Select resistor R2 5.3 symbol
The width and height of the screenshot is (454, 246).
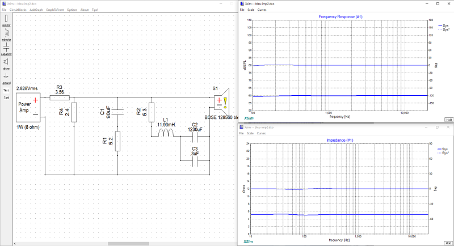pos(152,112)
